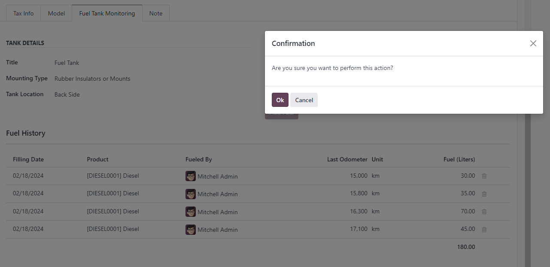Click the Confirmation dialog title

(293, 43)
